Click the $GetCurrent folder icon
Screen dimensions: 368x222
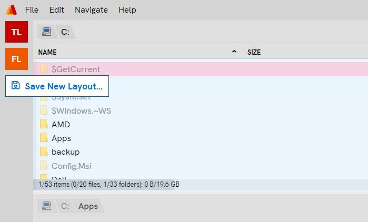point(44,69)
